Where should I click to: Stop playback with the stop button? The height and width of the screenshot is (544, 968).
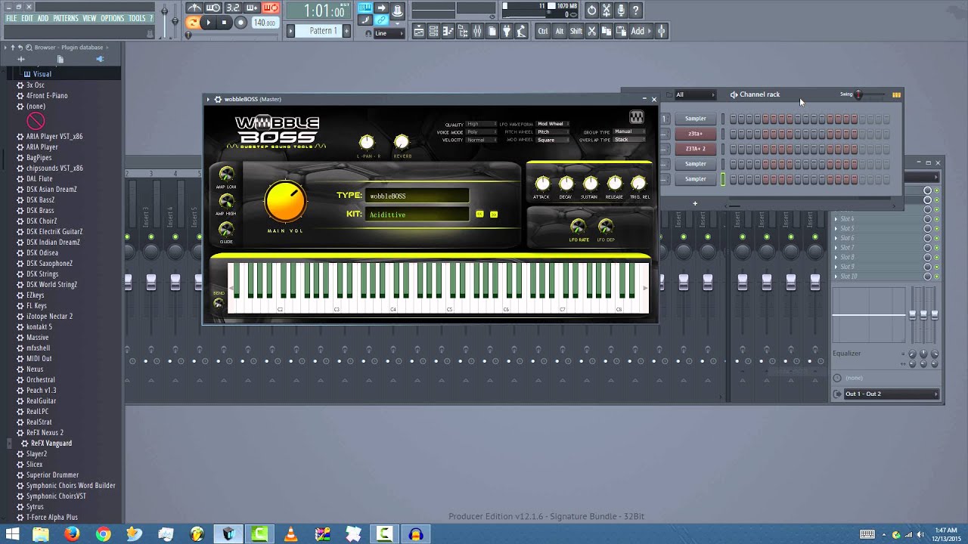pos(224,23)
